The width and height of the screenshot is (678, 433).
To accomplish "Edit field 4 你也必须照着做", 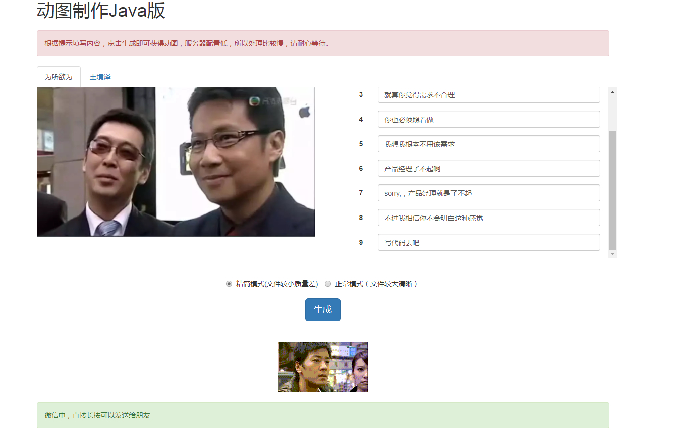I will (x=489, y=120).
